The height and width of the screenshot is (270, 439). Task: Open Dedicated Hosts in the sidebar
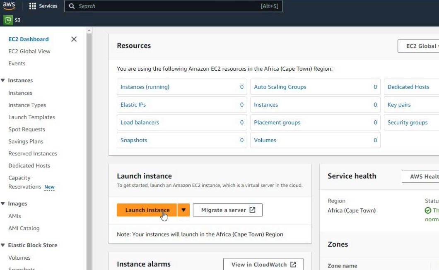tap(29, 165)
